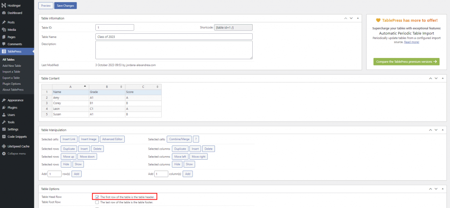
Task: Collapse the Table Options panel
Action: [x=443, y=189]
